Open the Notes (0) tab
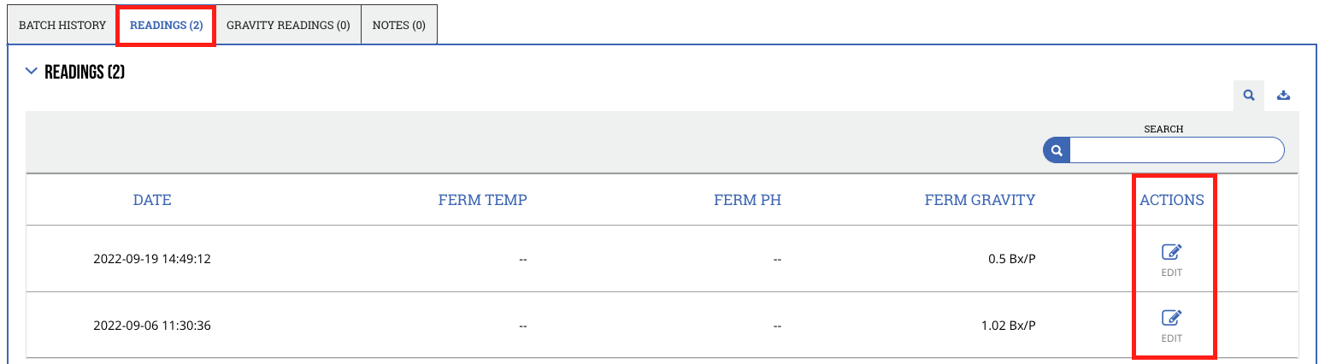The width and height of the screenshot is (1325, 364). coord(399,25)
